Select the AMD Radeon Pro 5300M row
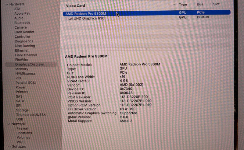The width and height of the screenshot is (244, 150). [x=147, y=13]
